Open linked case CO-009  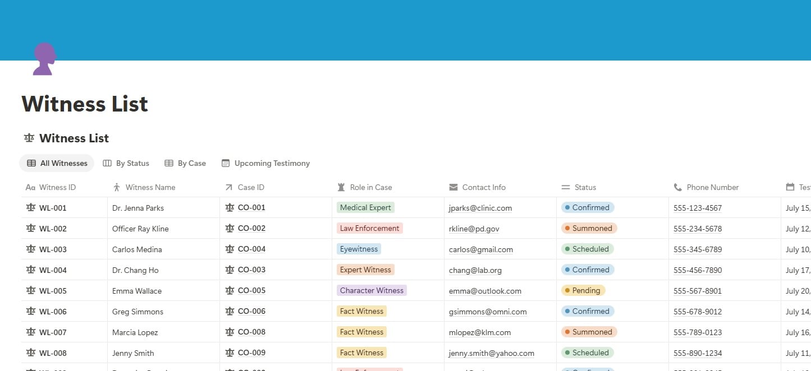click(251, 353)
